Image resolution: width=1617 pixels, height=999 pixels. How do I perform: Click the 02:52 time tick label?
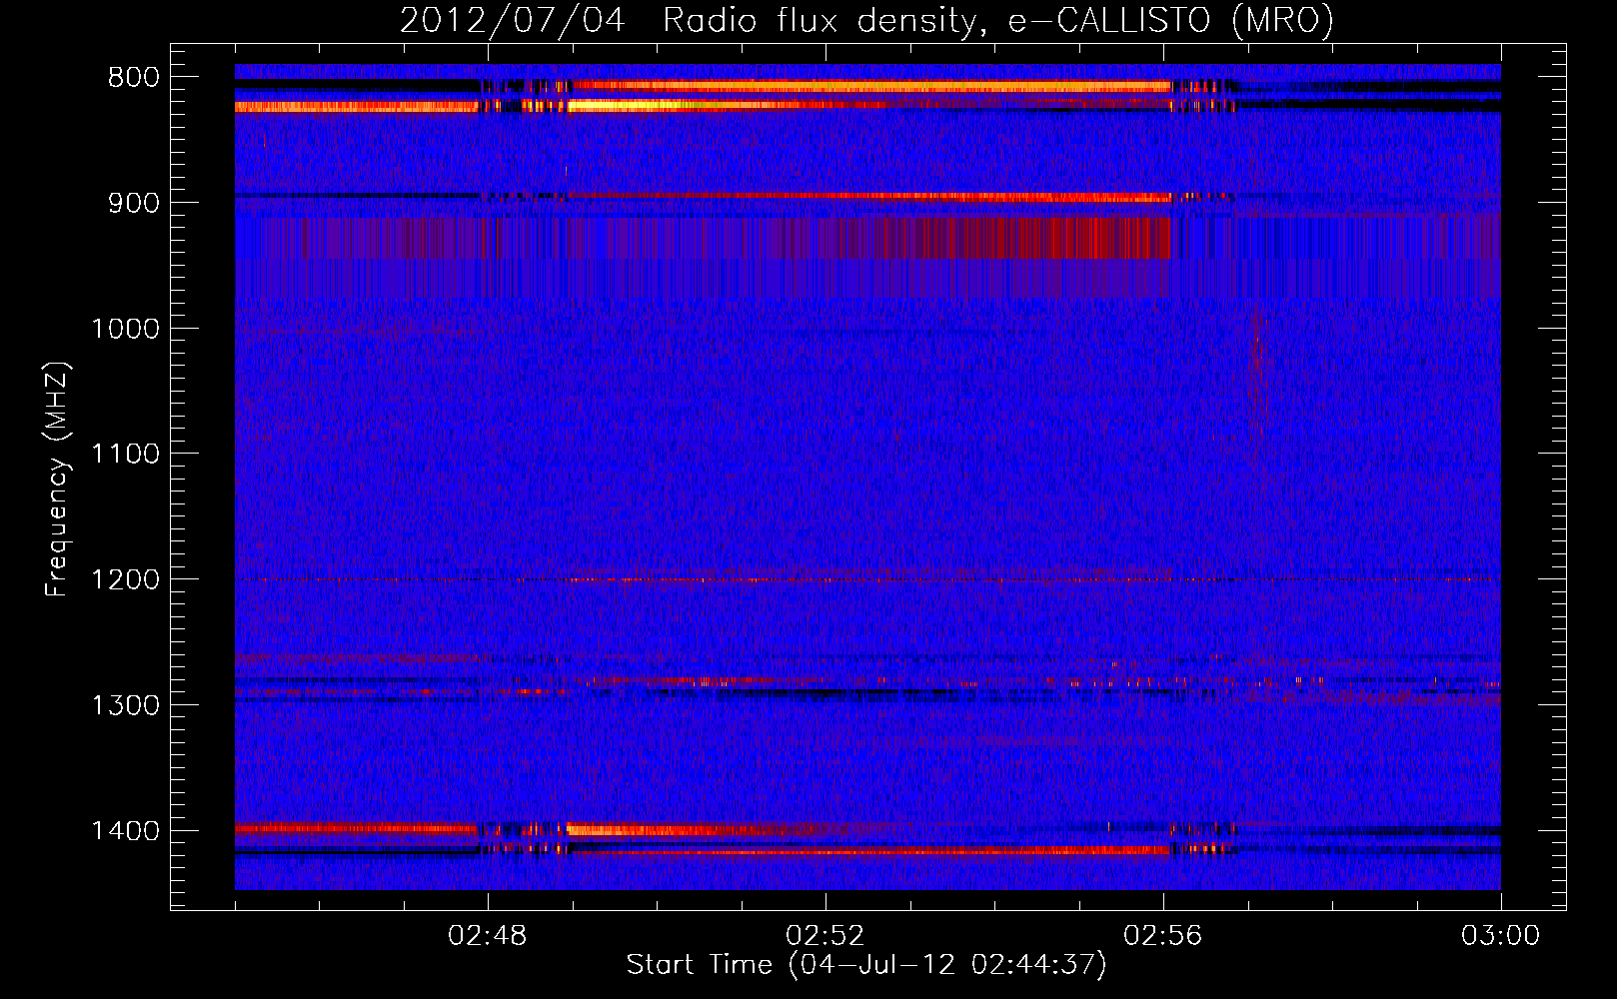point(825,936)
